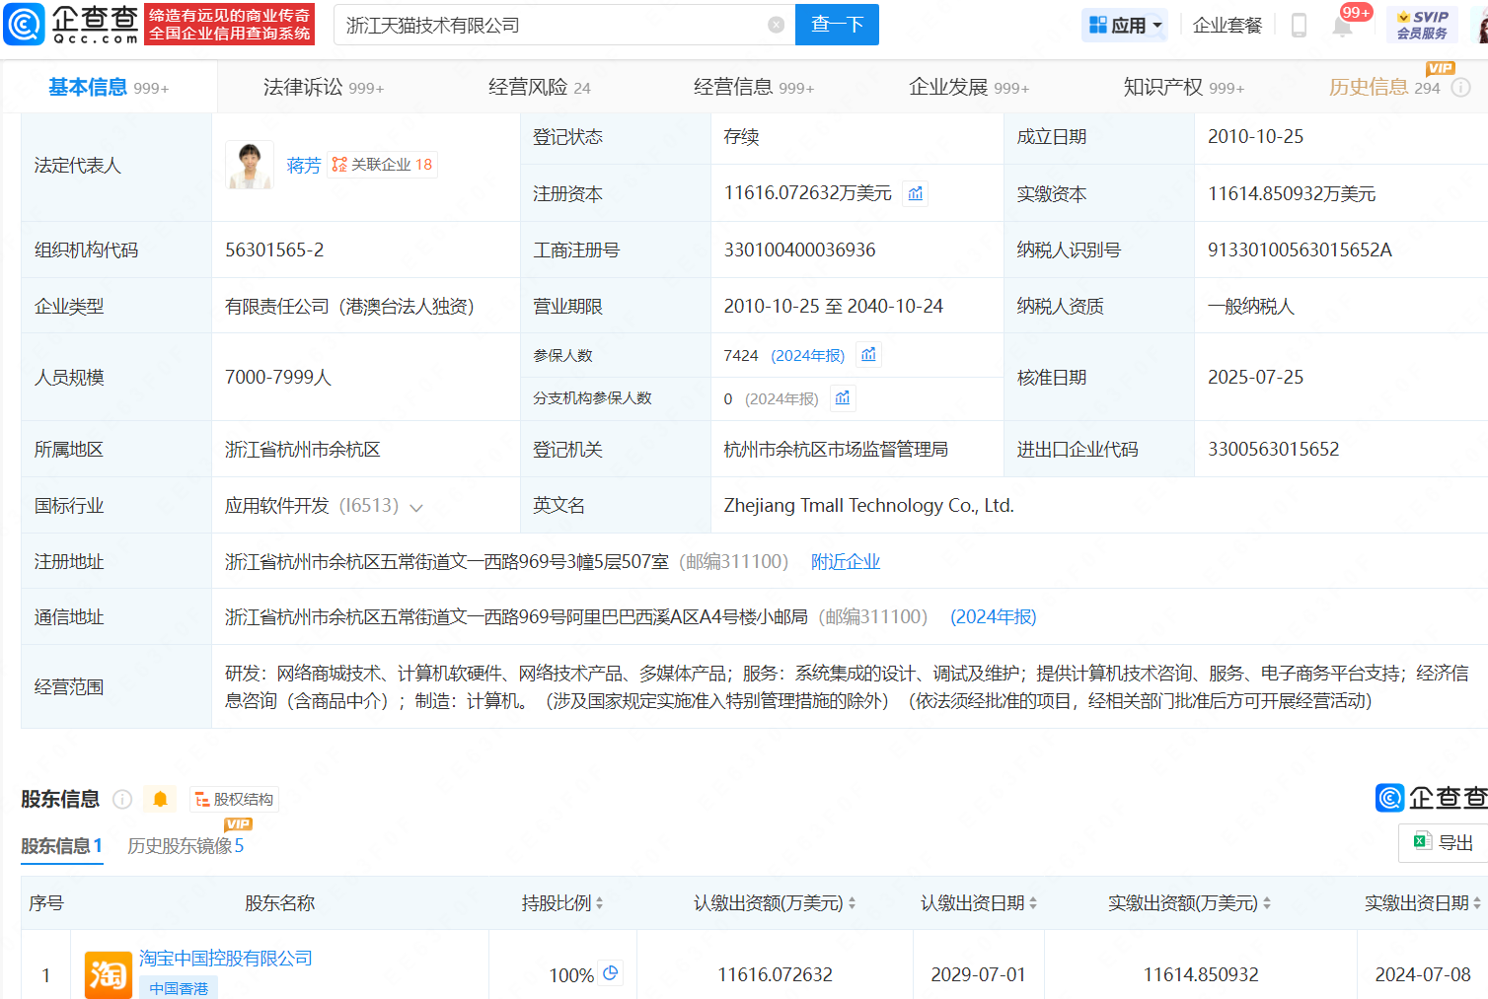The width and height of the screenshot is (1488, 999).
Task: Export shareholder table to Excel
Action: 1444,842
